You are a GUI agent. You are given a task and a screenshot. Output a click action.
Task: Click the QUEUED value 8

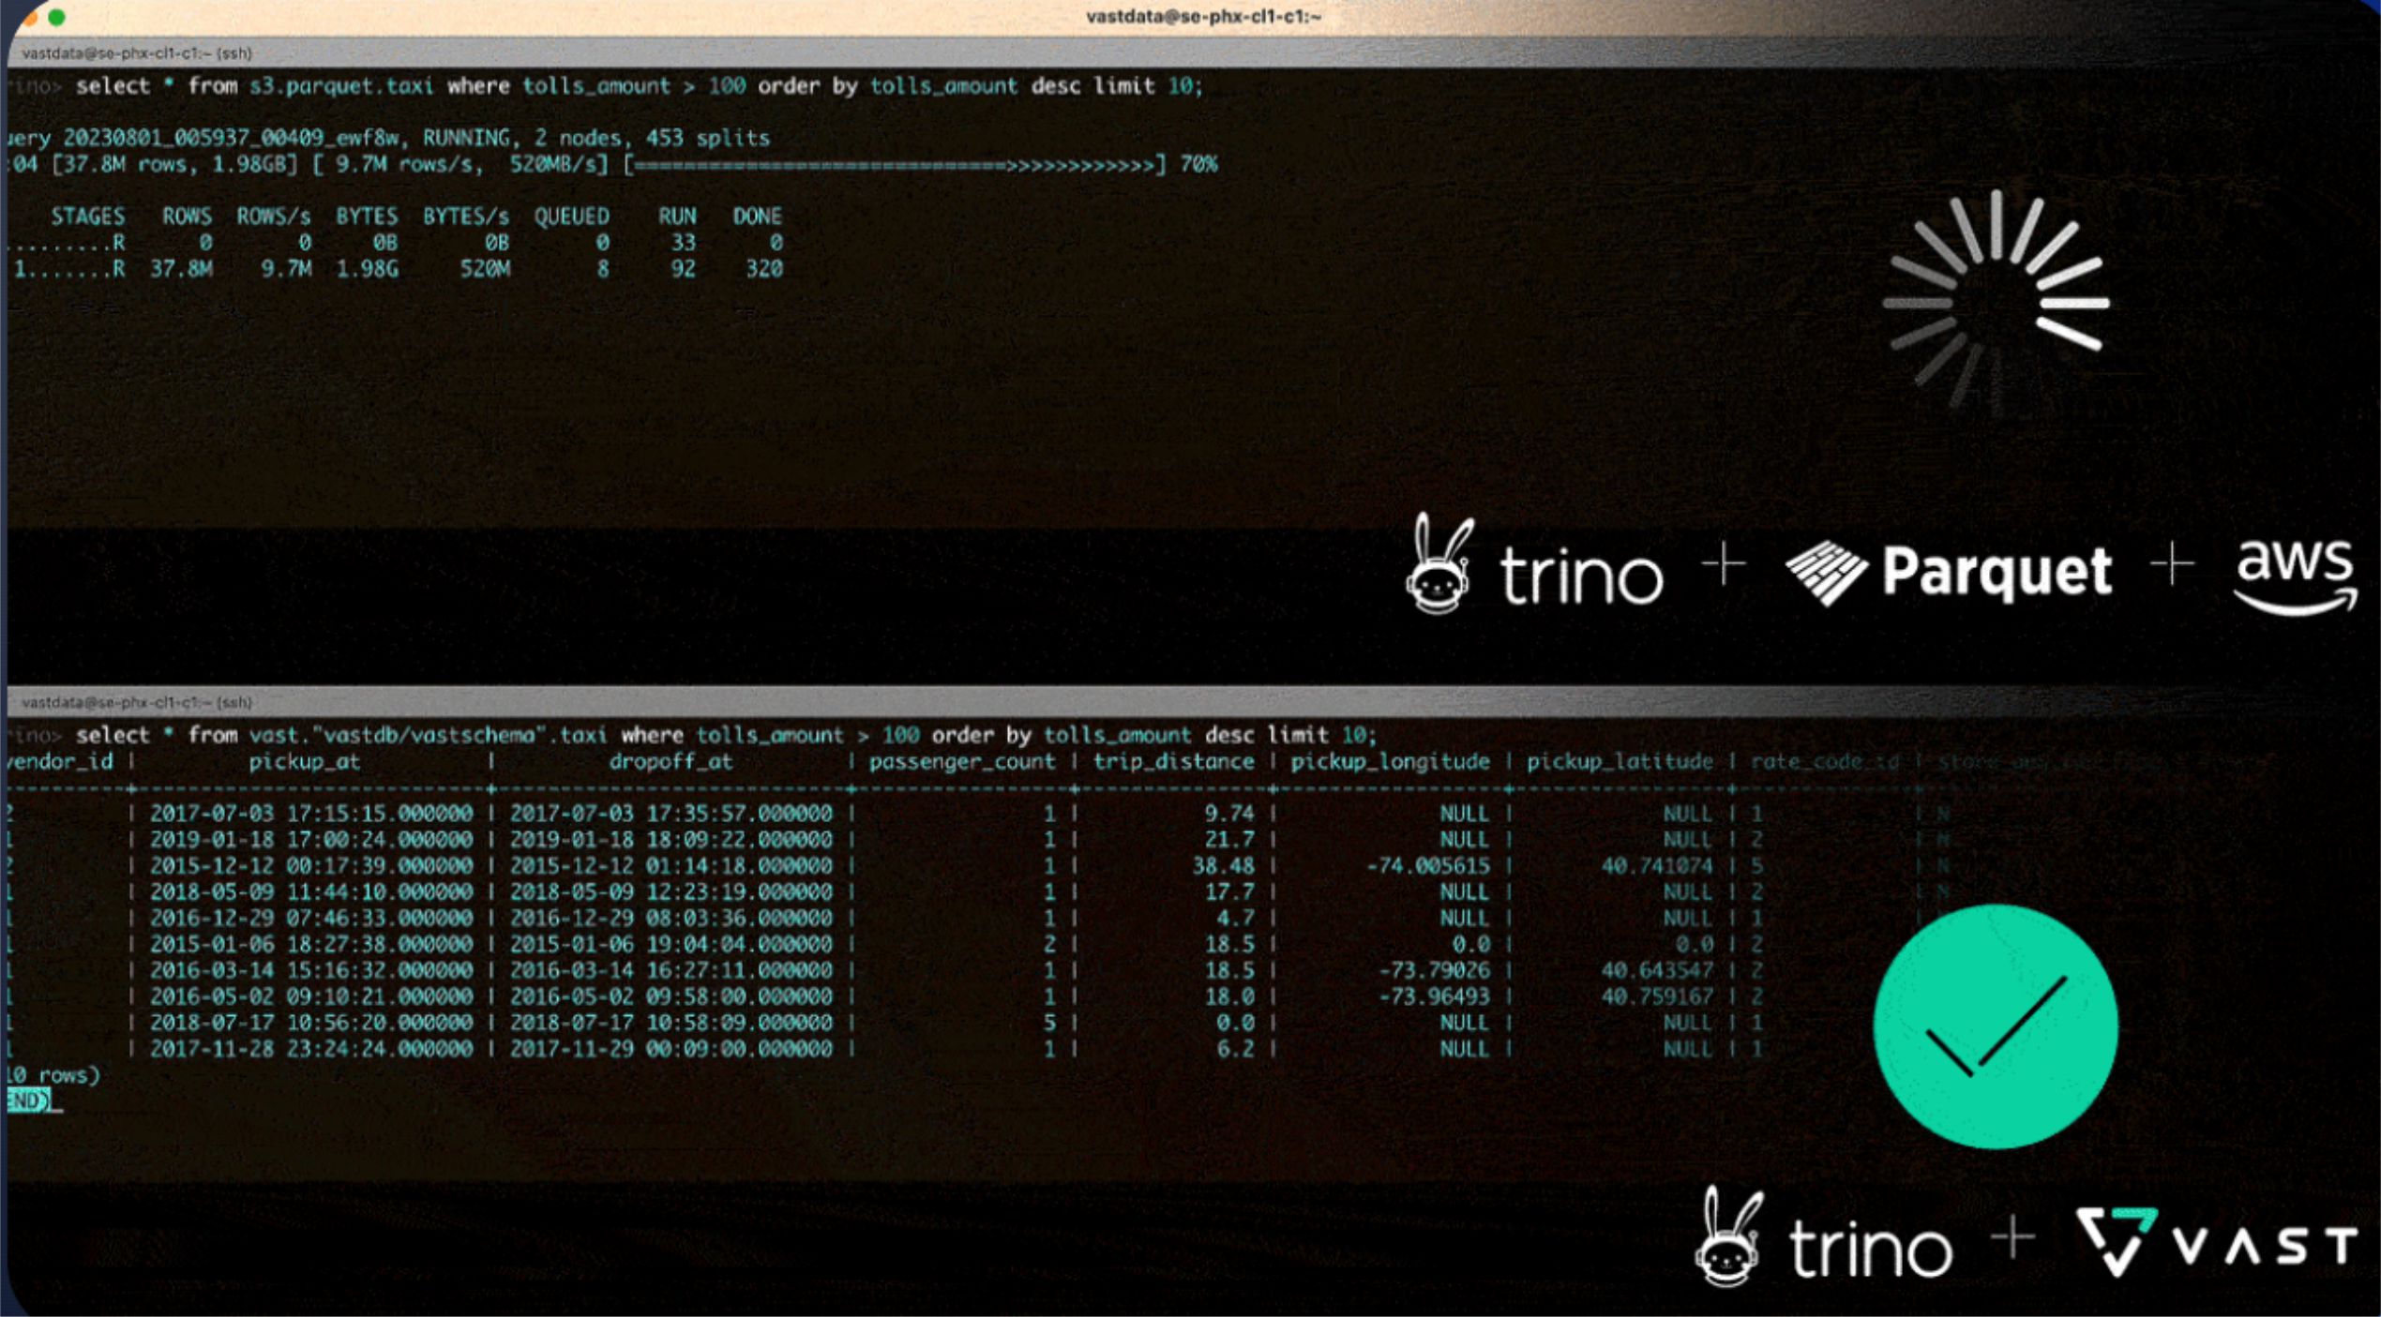603,269
